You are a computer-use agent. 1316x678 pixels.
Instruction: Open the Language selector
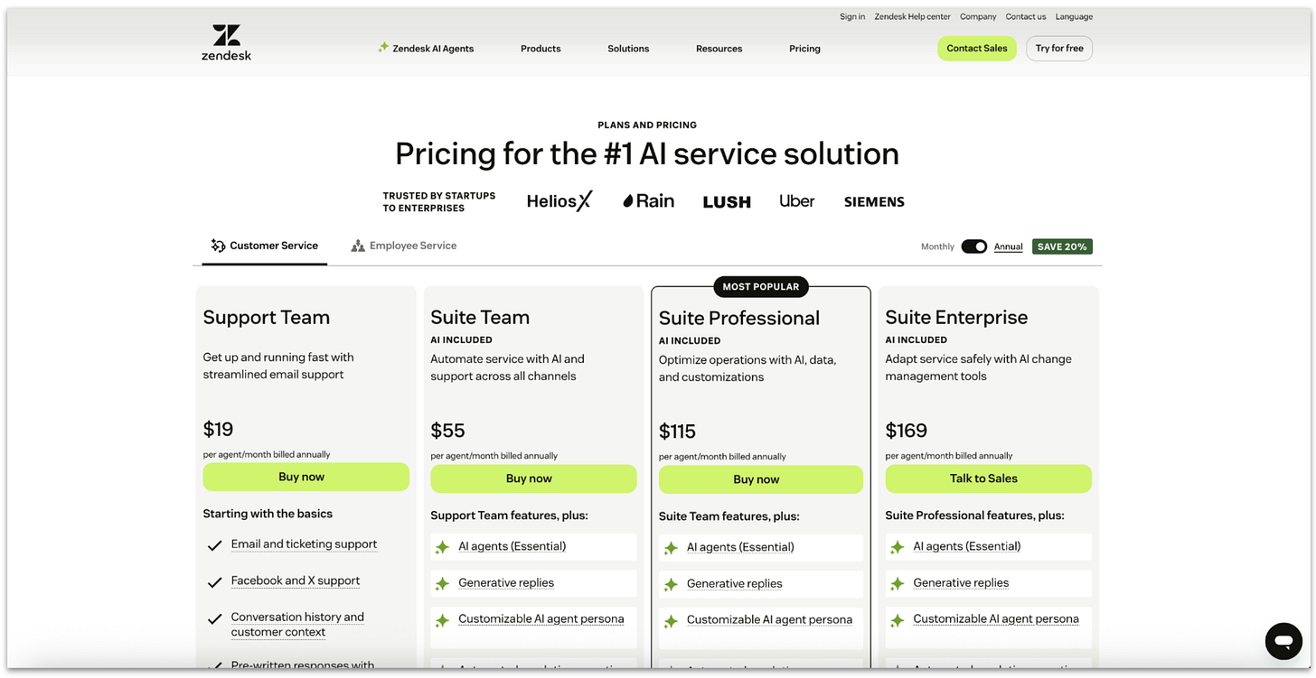pos(1074,16)
